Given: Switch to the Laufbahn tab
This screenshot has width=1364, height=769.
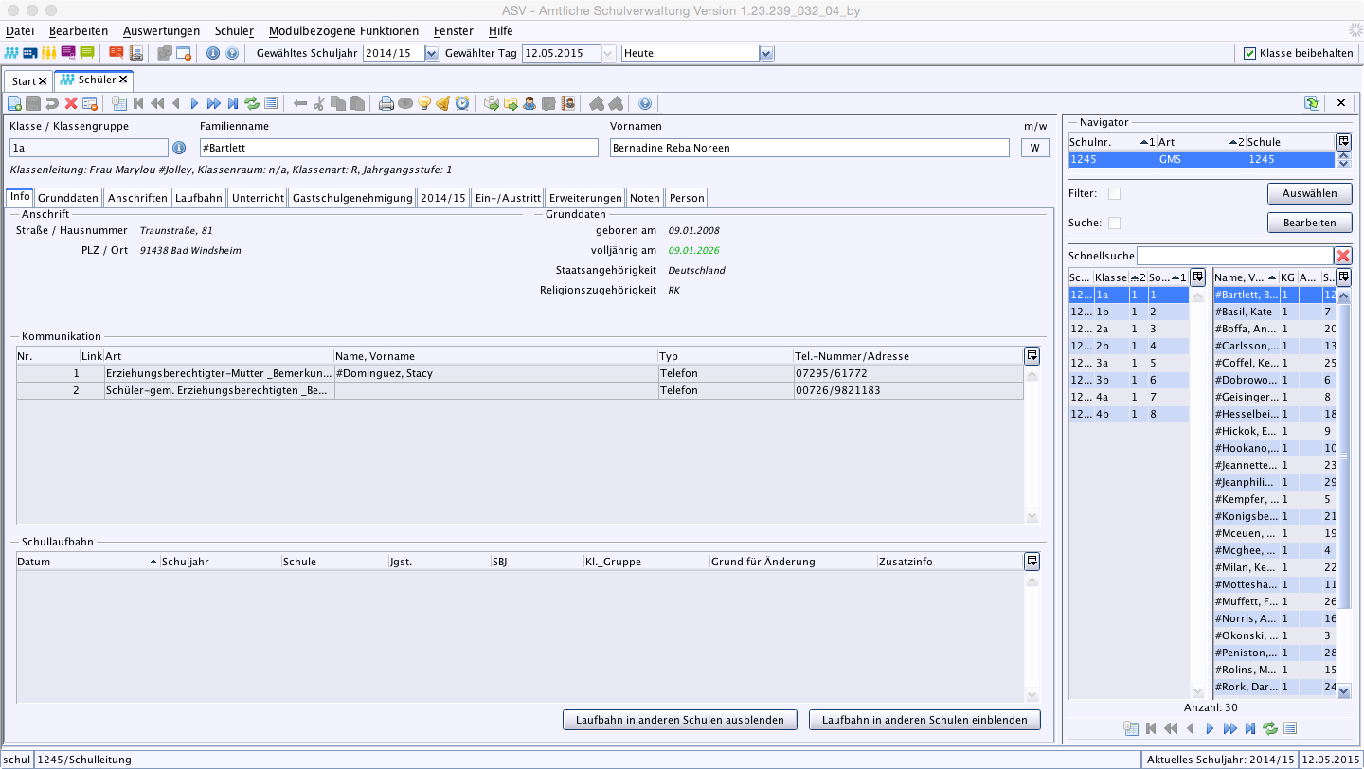Looking at the screenshot, I should click(199, 198).
